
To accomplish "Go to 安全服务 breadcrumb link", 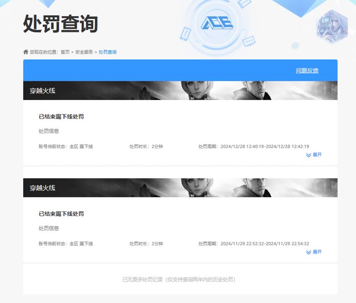I will click(84, 52).
